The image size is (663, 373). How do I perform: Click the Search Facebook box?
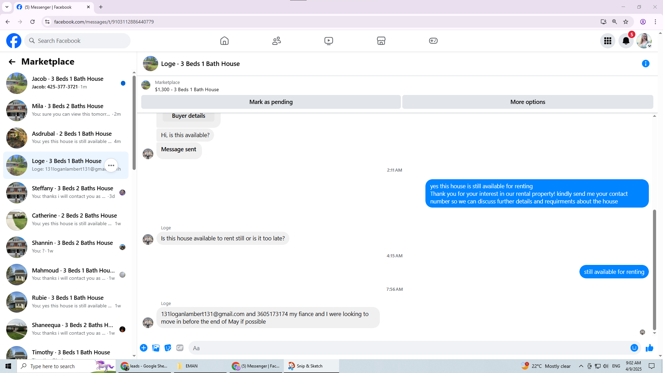click(77, 41)
